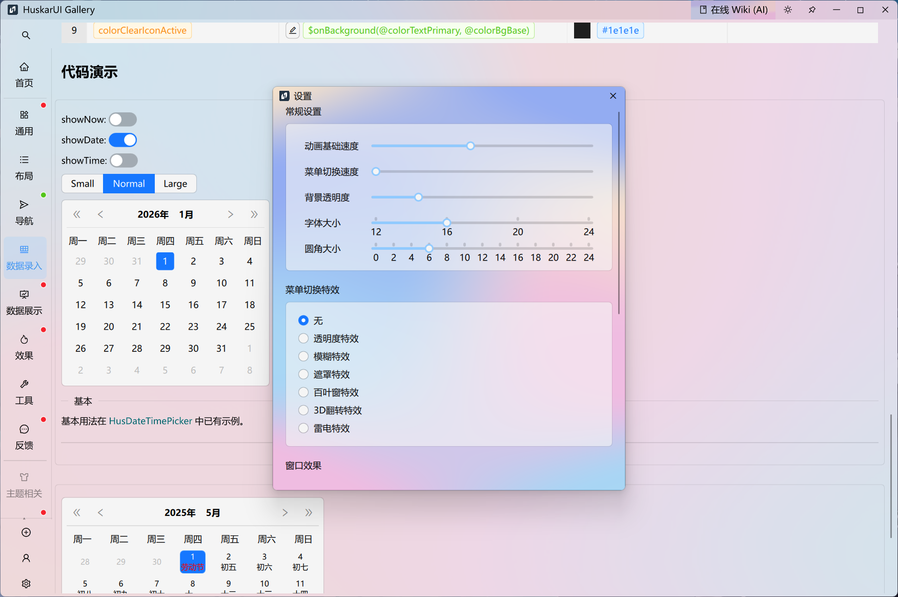Open the 通用 (General) section

(x=24, y=123)
